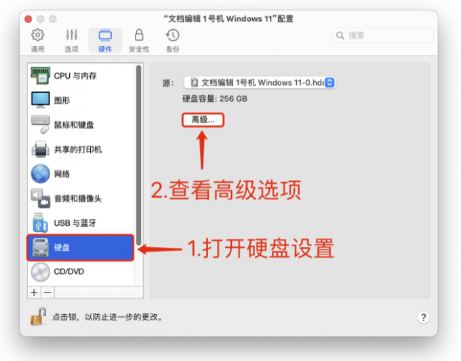Select 共享的打印机 in the hardware list
The width and height of the screenshot is (461, 361).
(x=81, y=149)
